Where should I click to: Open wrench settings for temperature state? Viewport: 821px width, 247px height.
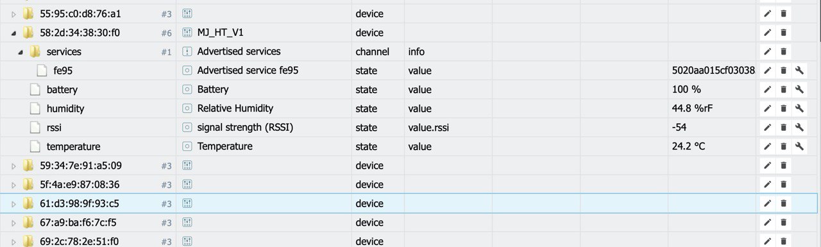click(x=799, y=146)
